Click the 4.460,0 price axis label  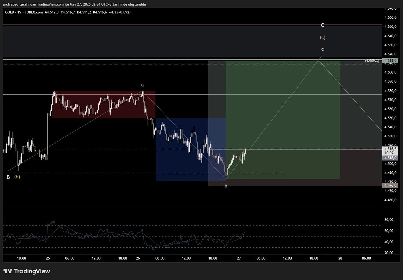click(x=391, y=200)
